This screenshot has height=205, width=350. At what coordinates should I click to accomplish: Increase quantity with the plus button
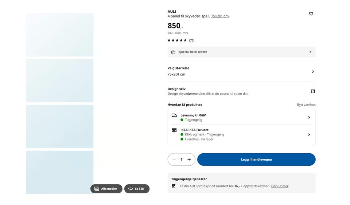(189, 159)
